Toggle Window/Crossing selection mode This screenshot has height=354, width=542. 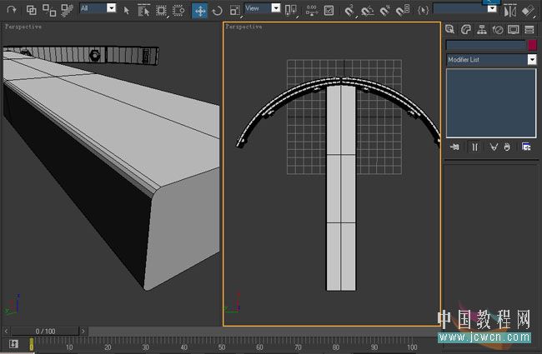178,11
